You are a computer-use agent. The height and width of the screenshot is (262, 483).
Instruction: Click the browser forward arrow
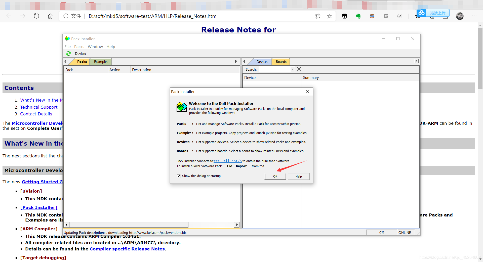(x=23, y=16)
